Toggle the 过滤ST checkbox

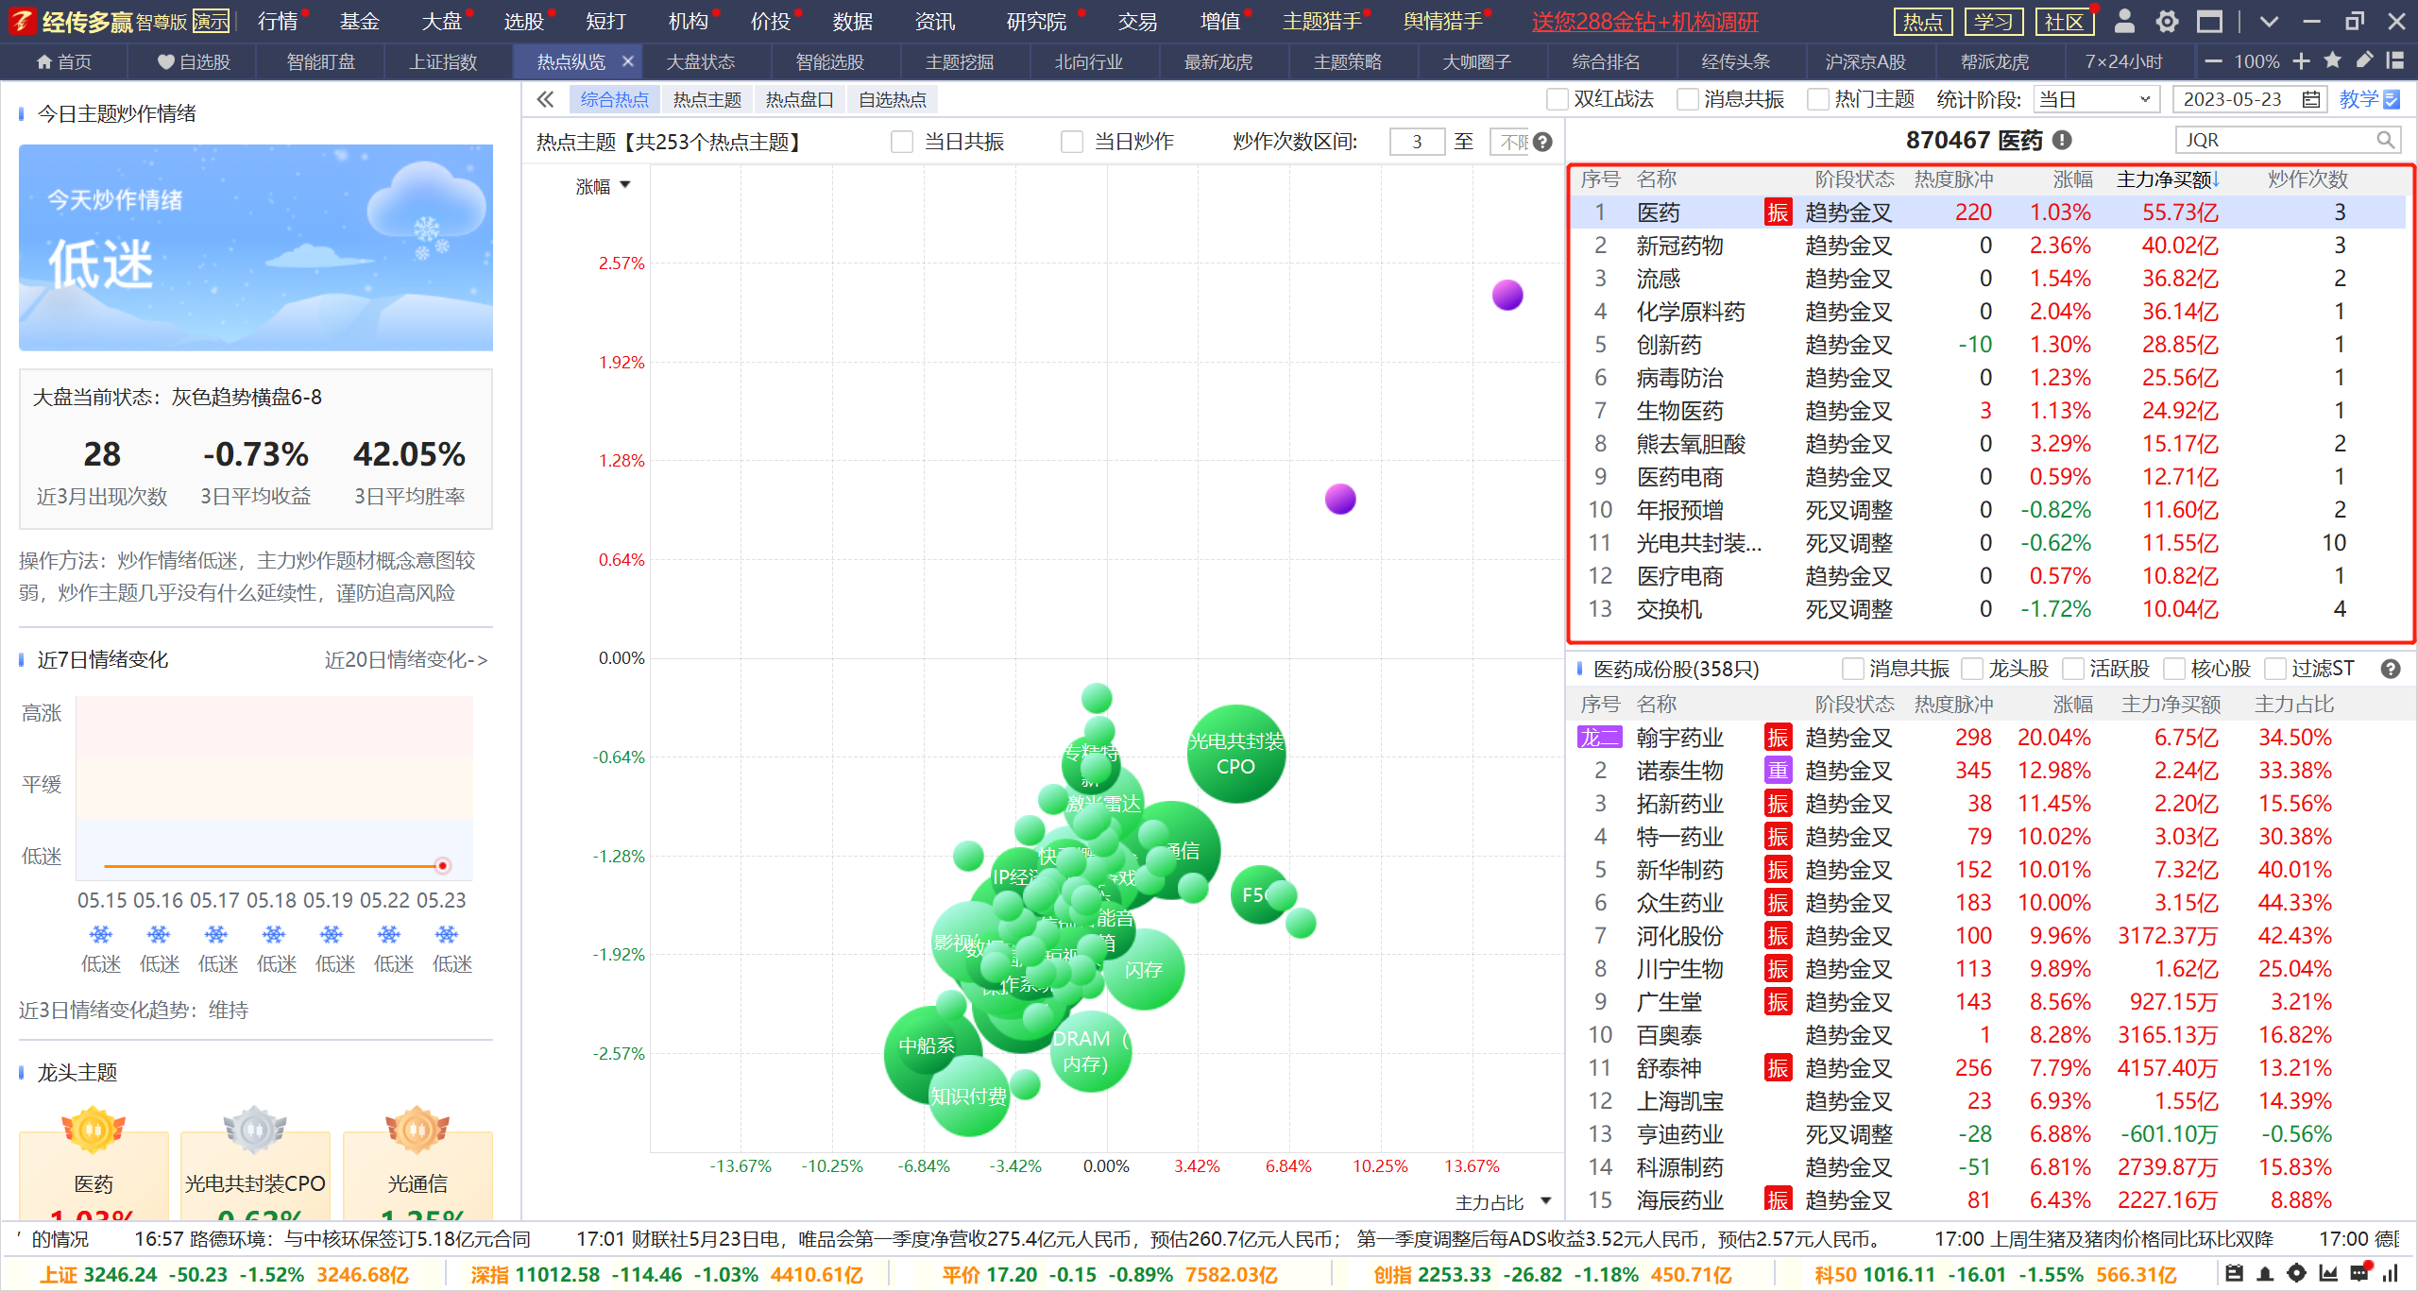2275,669
